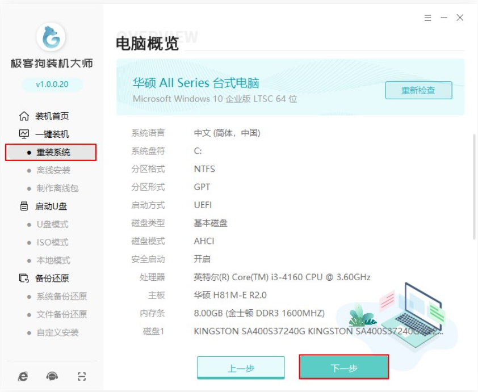
Task: Click the home icon beside 装机首页
Action: pos(24,116)
